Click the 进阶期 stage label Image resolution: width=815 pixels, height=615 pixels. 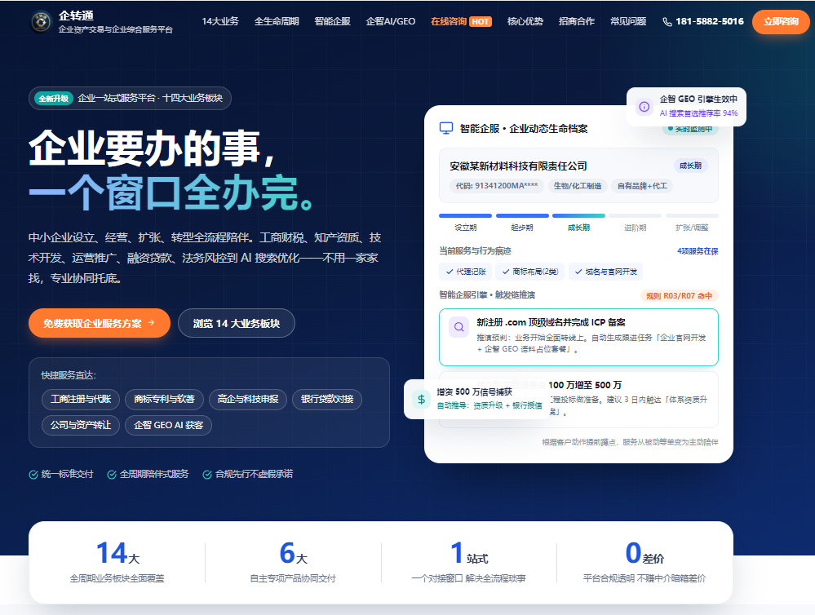(x=636, y=228)
